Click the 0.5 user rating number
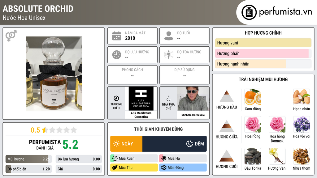 coord(35,130)
